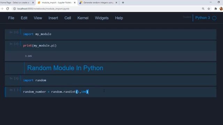Bookmark this page with the star icon

[209, 9]
